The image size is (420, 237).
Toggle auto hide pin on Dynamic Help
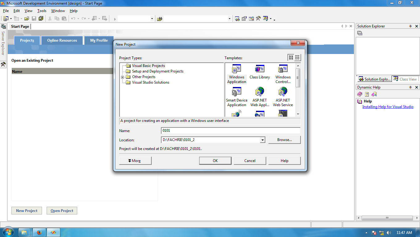click(x=410, y=87)
